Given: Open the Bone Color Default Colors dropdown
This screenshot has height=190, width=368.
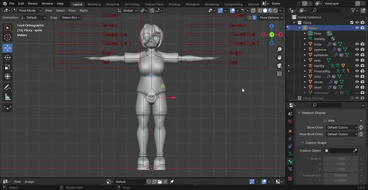Looking at the screenshot, I should point(342,128).
